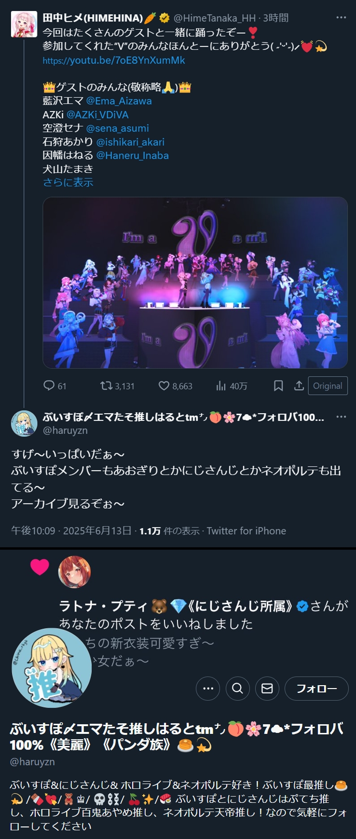
Task: Open the view analytics icon showing 40万
Action: [221, 385]
